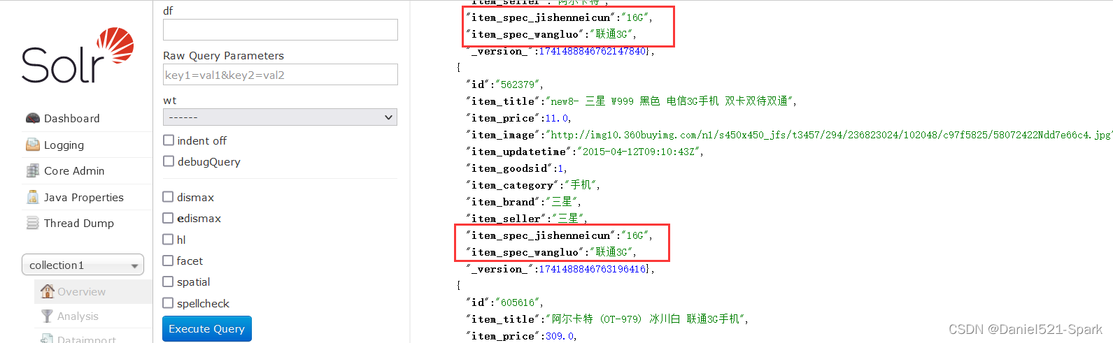Click the Overview house icon
Screen dimensions: 1113x343
pyautogui.click(x=47, y=291)
